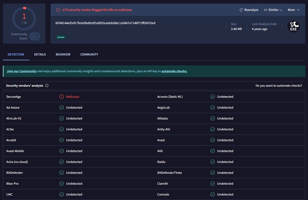Viewport: 308px width, 200px height.
Task: Follow the Join our Community link
Action: point(21,71)
